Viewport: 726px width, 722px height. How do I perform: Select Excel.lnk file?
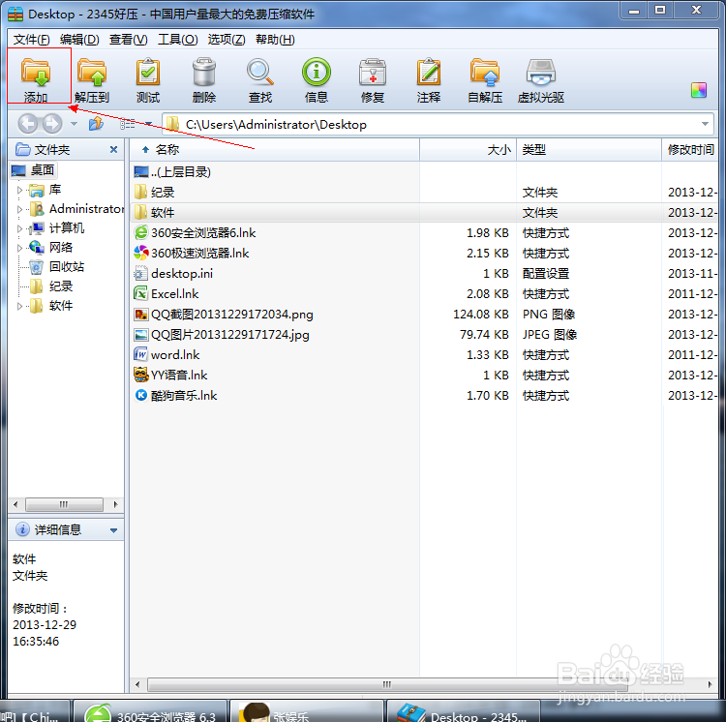point(424,294)
